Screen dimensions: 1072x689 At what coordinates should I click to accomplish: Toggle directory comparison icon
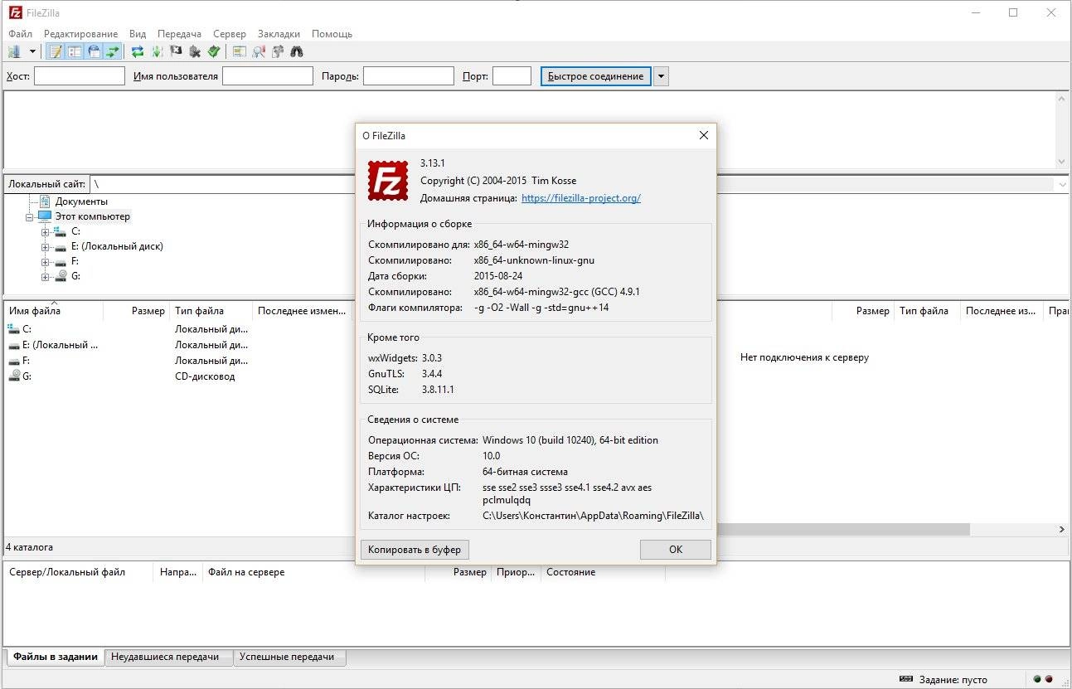click(x=259, y=51)
